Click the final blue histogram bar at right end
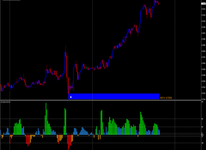The width and height of the screenshot is (206, 150). pyautogui.click(x=160, y=133)
